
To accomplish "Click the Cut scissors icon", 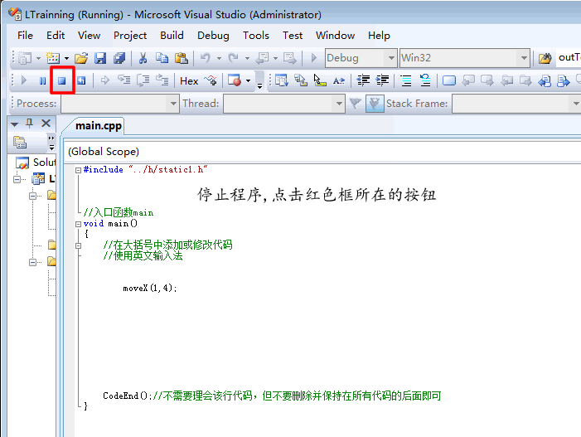I will point(143,58).
